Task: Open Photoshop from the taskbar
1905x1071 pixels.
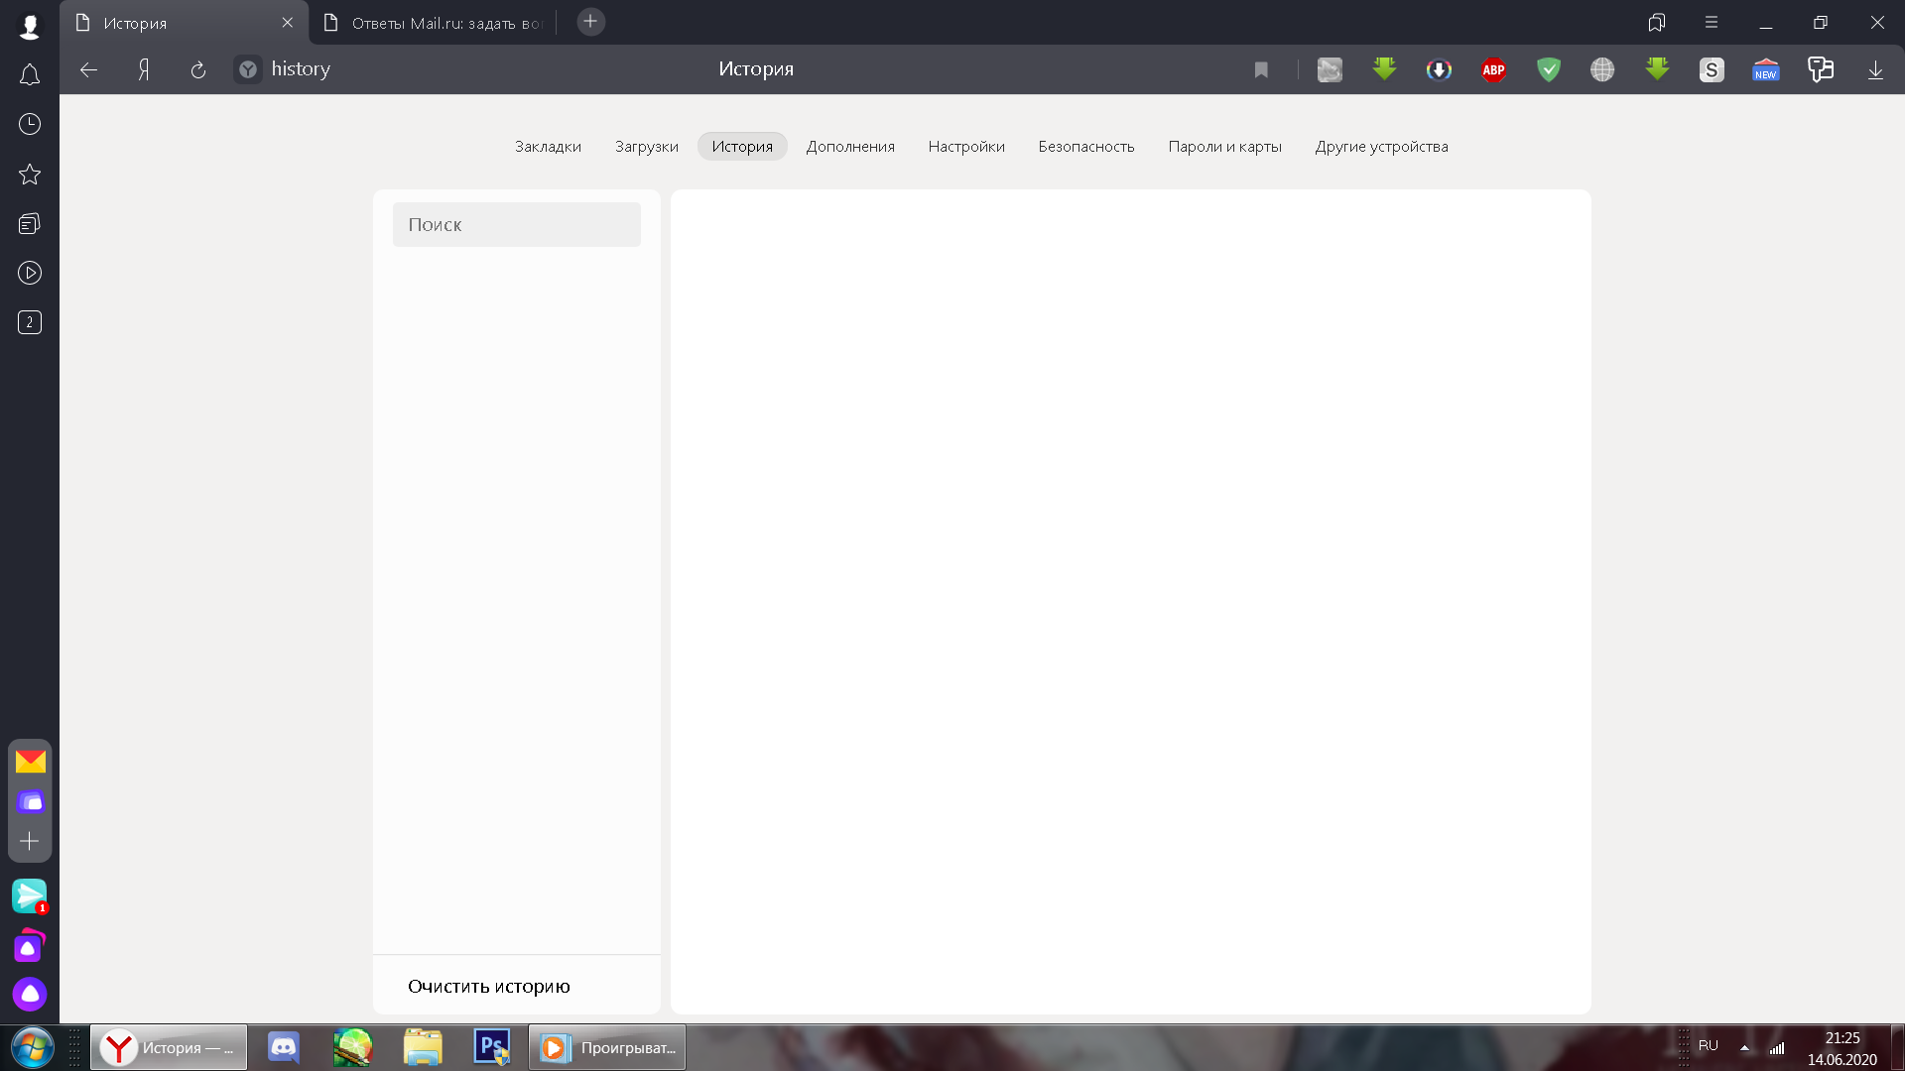Action: click(492, 1047)
